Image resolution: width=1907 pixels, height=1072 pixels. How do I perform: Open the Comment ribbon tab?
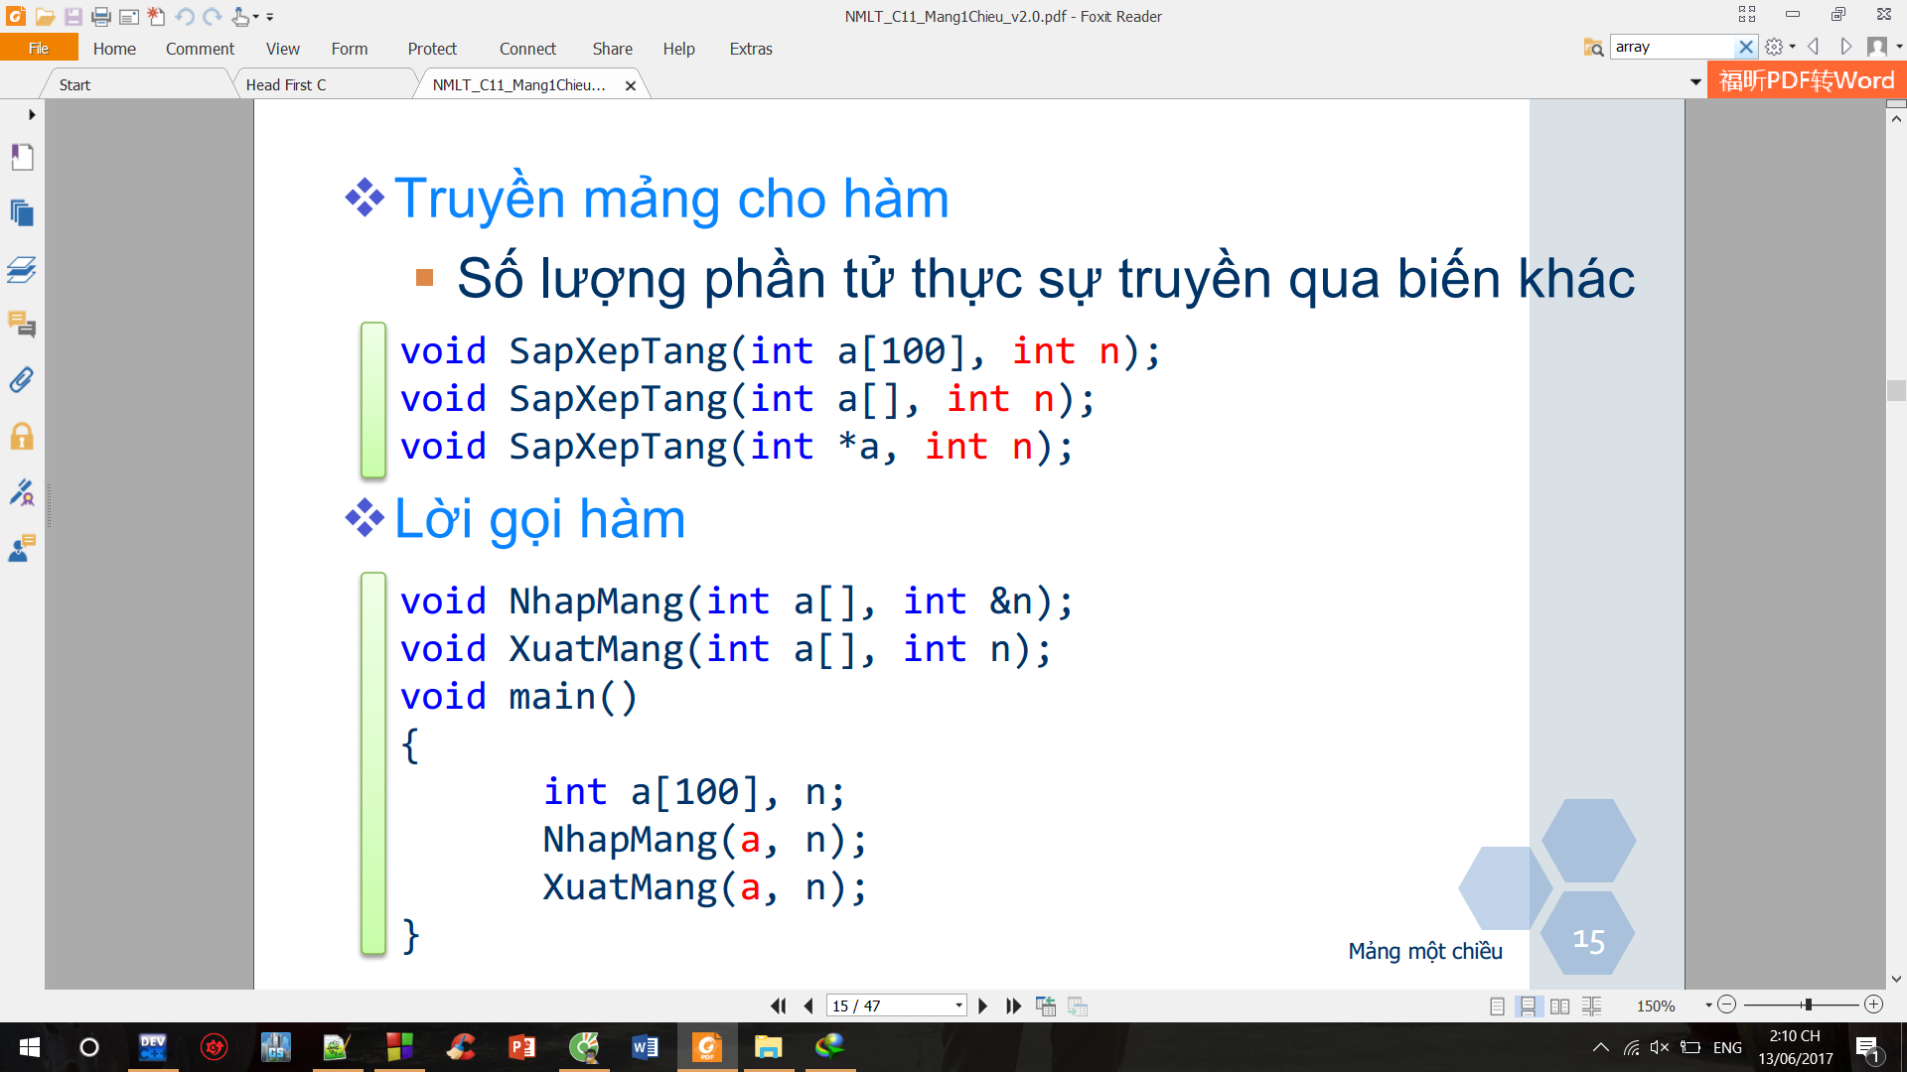coord(200,49)
